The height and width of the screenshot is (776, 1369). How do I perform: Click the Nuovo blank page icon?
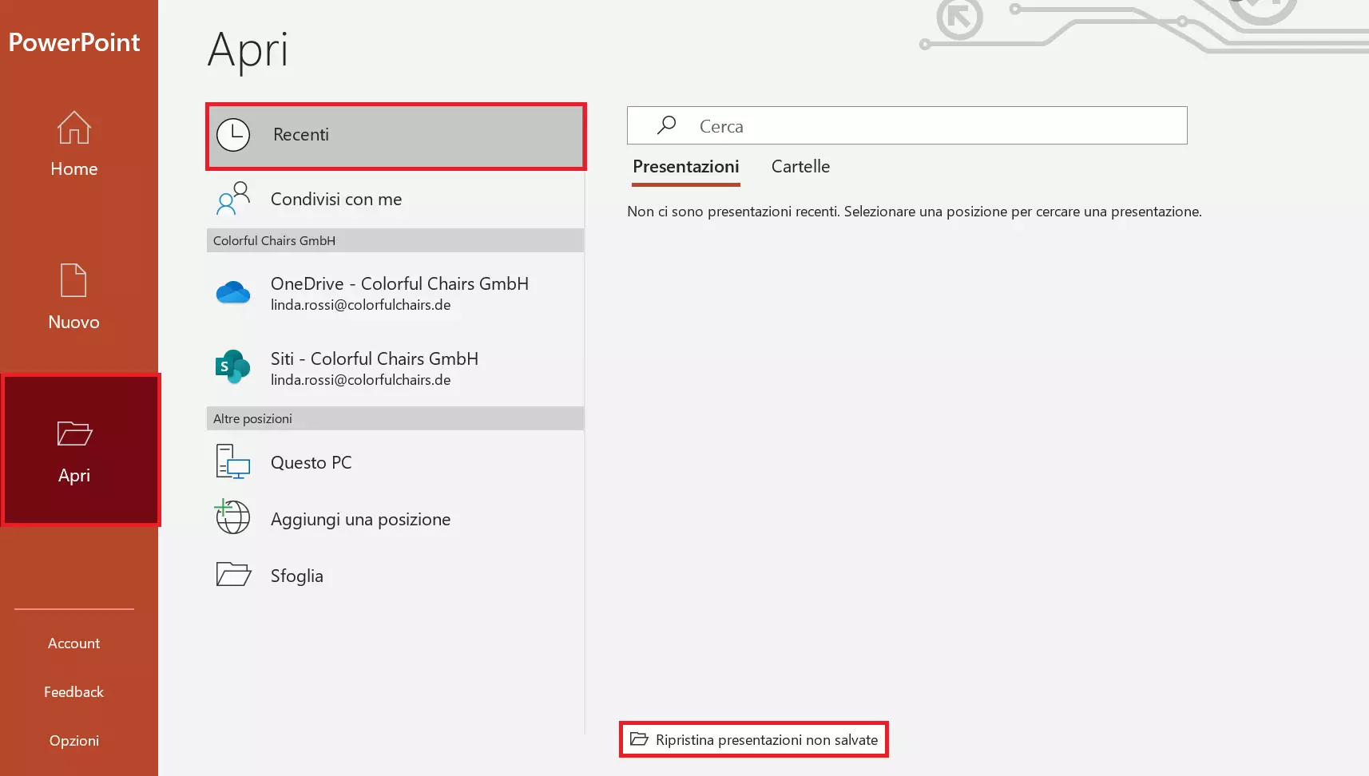pos(73,280)
